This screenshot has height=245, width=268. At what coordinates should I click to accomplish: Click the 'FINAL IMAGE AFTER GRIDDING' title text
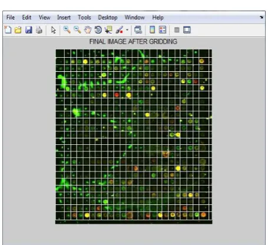click(x=133, y=42)
